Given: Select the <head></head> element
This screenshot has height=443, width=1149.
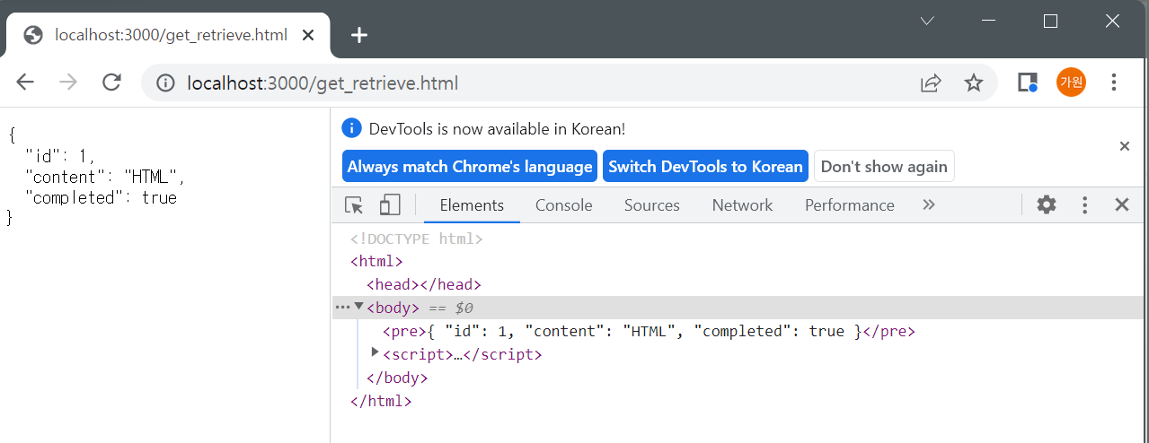Looking at the screenshot, I should 424,285.
